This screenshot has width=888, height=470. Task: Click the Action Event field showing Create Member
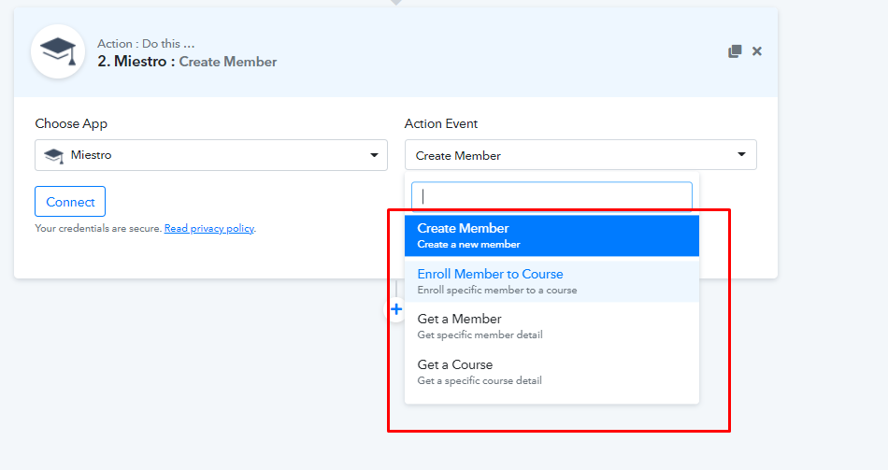click(570, 155)
